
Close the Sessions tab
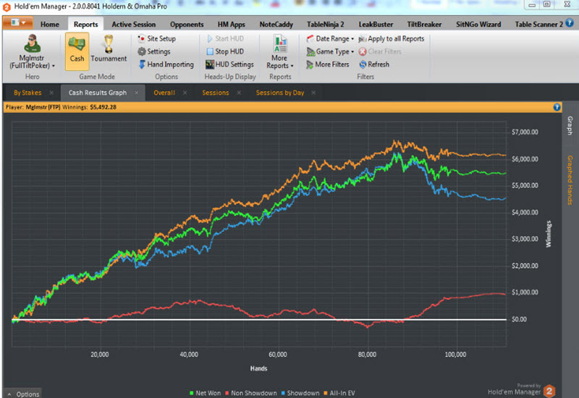239,93
